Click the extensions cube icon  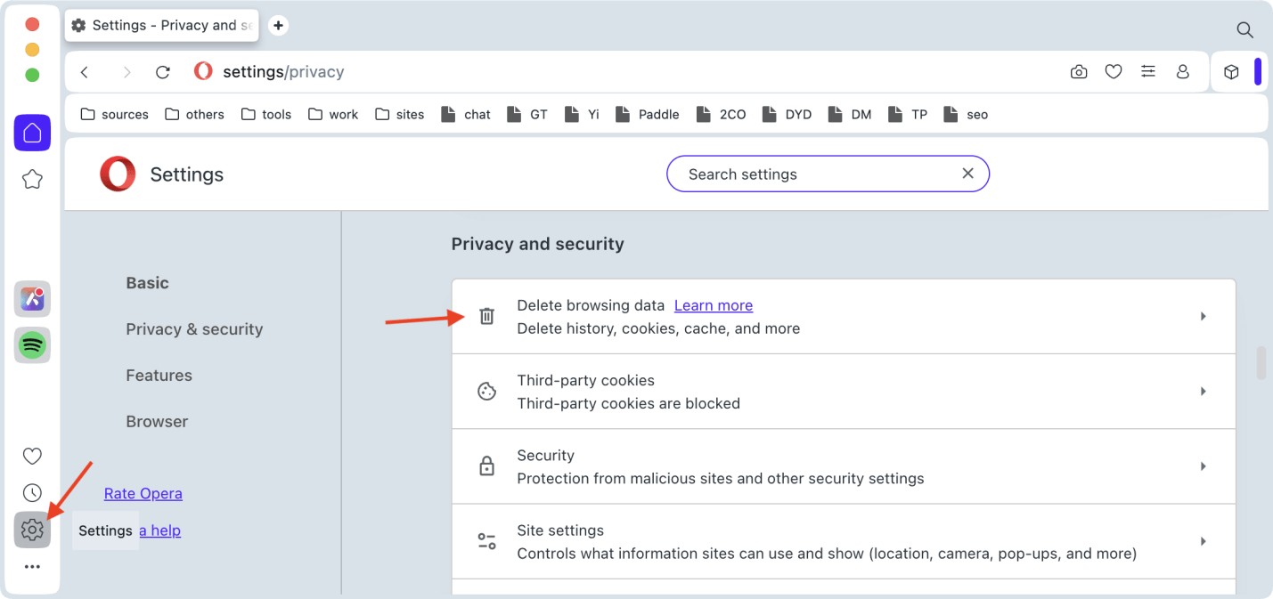[1231, 72]
